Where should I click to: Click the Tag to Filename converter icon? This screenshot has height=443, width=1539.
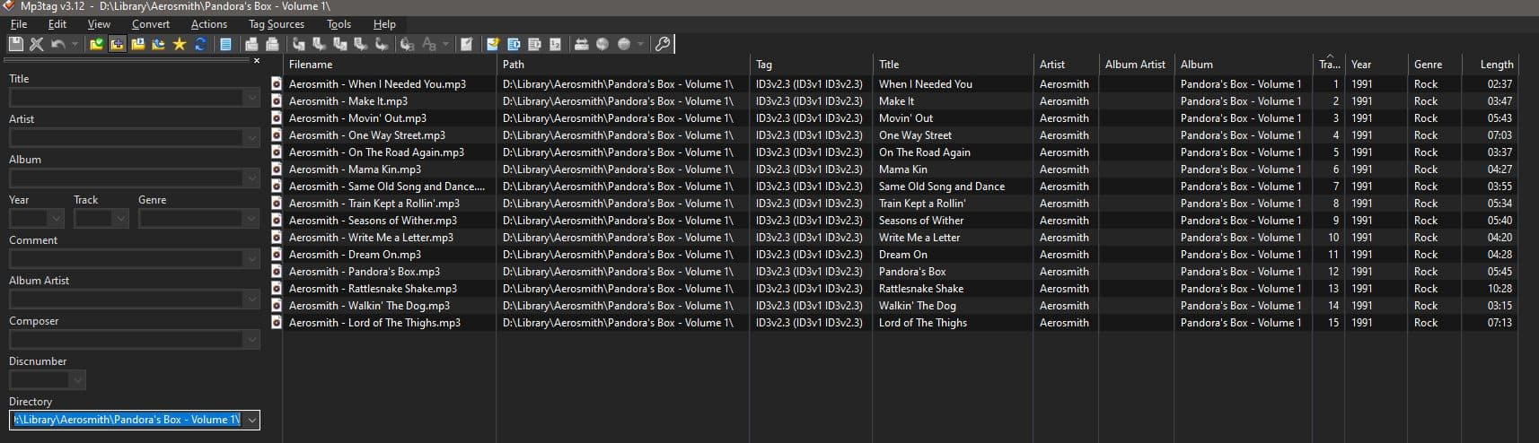click(x=298, y=44)
